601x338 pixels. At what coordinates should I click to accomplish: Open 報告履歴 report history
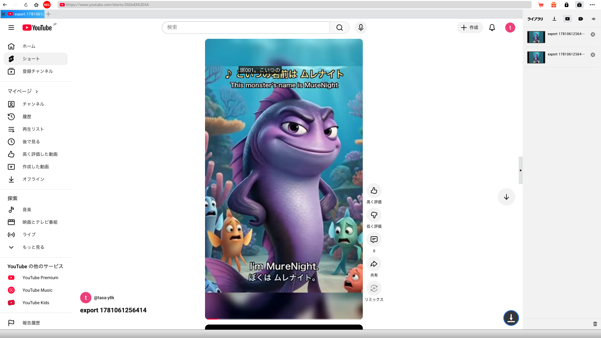click(36, 323)
